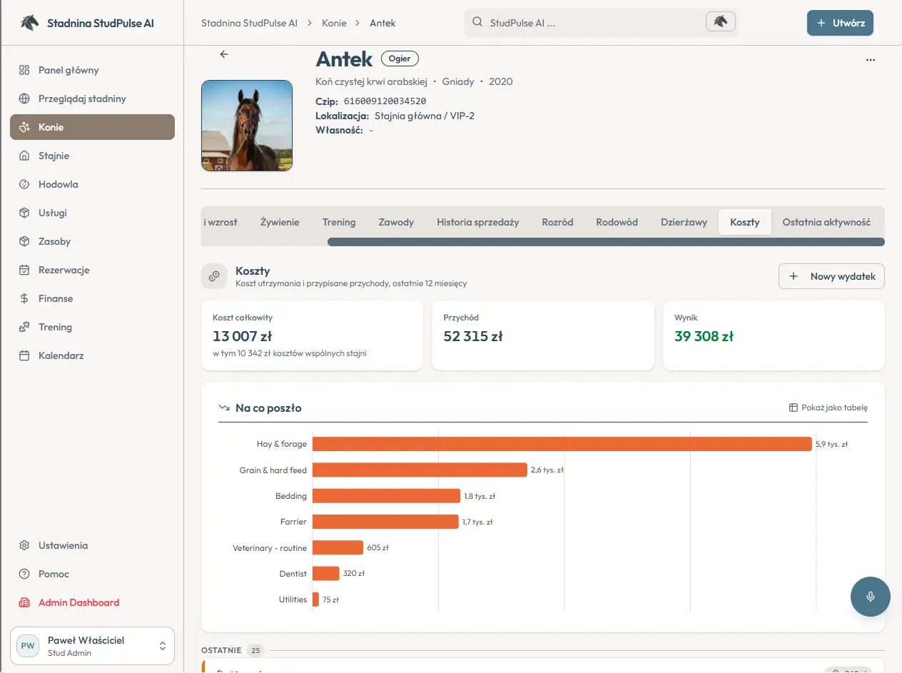
Task: Select Konie in the sidebar menu
Action: [92, 127]
